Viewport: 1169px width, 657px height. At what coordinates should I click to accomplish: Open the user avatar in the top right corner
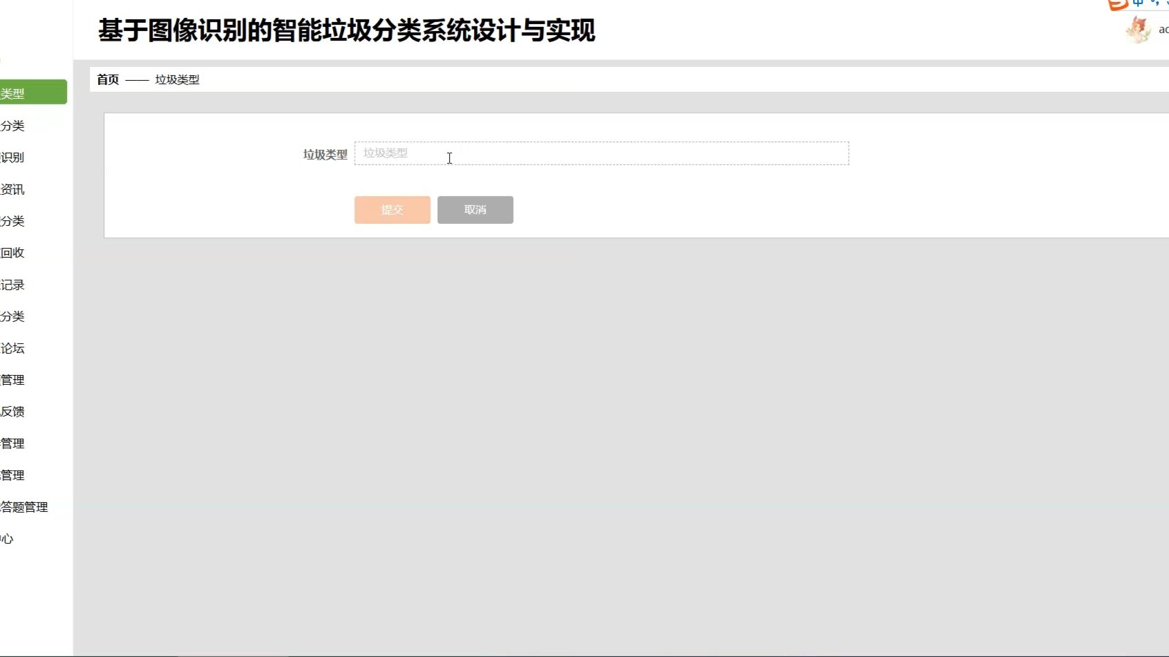click(1138, 30)
